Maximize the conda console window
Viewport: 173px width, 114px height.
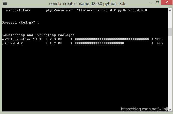pyautogui.click(x=157, y=2)
